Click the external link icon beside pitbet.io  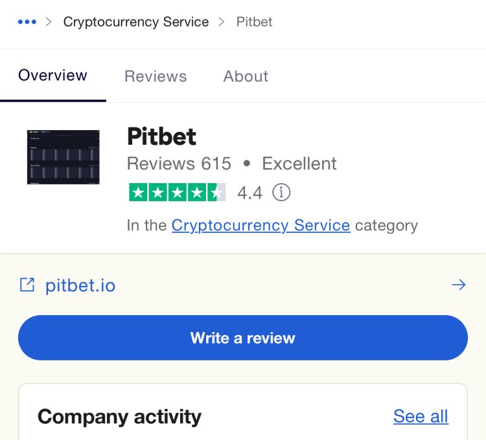(27, 285)
